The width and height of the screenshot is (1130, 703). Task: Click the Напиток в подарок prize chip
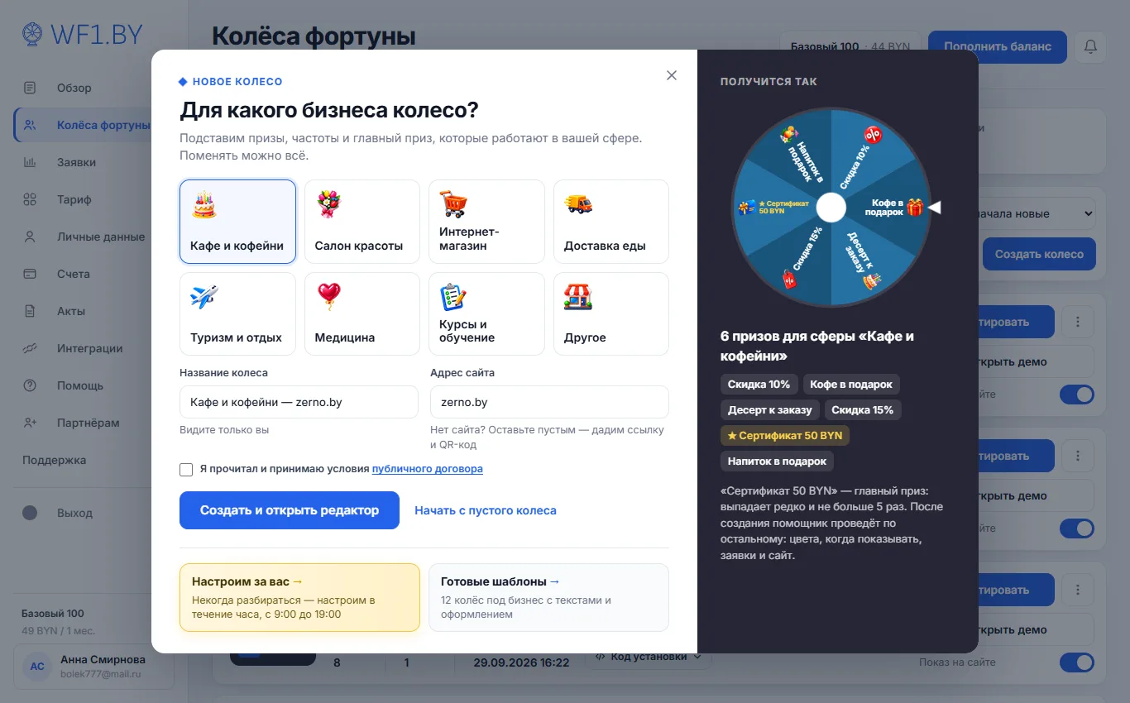pyautogui.click(x=778, y=461)
